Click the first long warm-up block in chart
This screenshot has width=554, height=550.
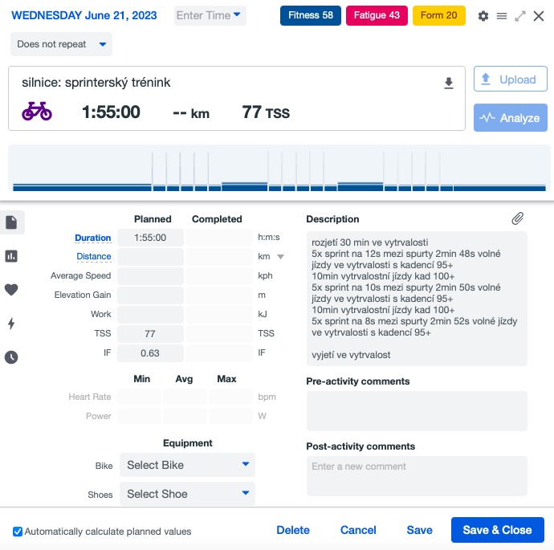82,187
